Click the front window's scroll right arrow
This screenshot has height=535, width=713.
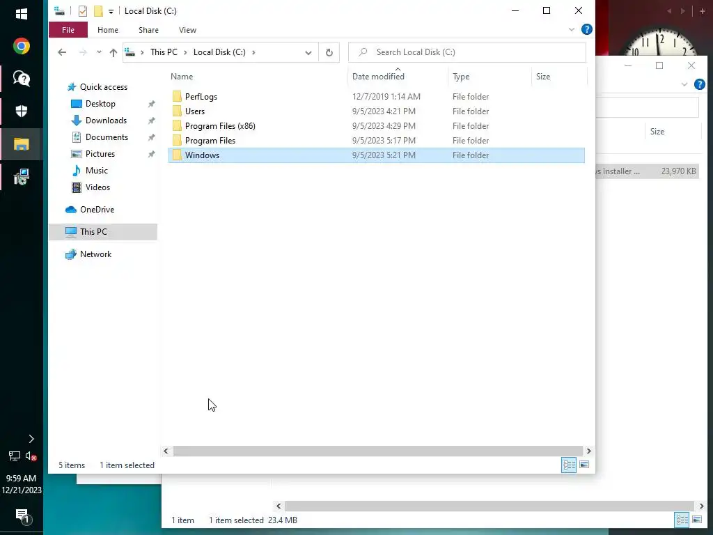589,451
